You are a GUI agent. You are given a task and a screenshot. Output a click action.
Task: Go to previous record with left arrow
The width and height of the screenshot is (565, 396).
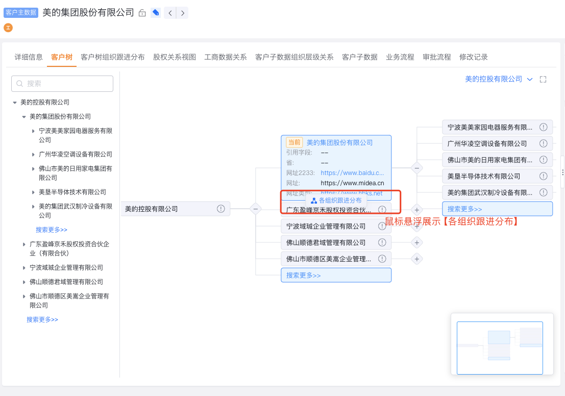[170, 13]
